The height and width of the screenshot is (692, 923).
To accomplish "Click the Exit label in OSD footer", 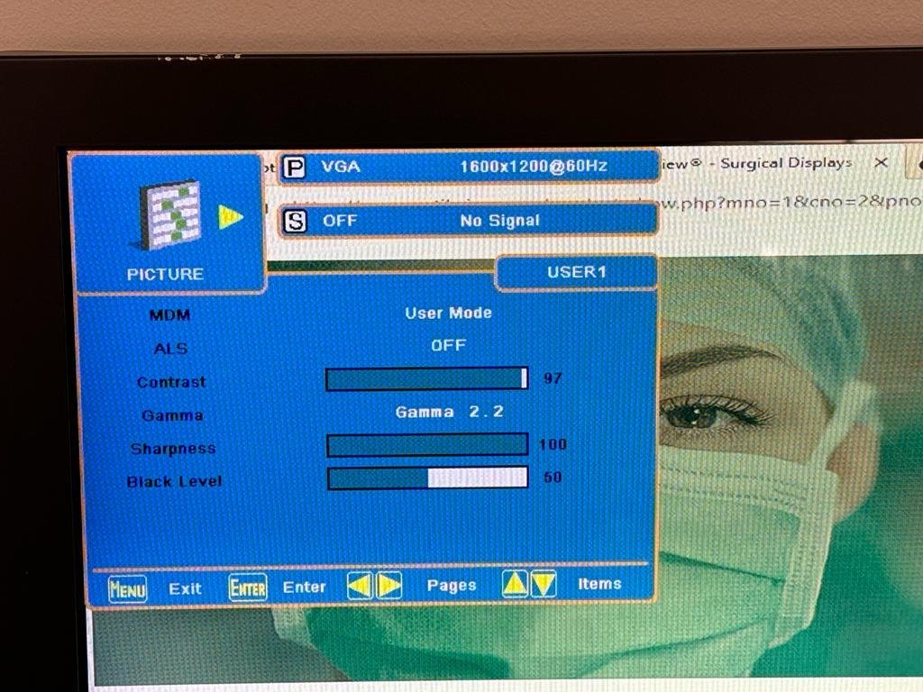I will tap(185, 589).
